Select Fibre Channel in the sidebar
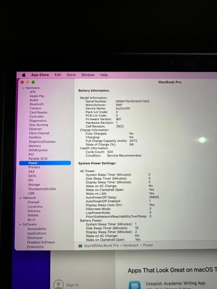Screen dimensions: 217x289 [39, 133]
